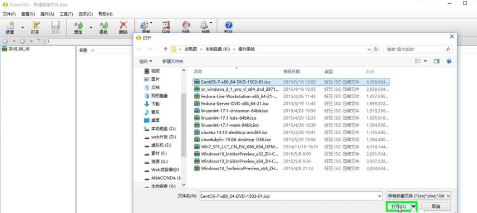Click the 新建文件夹 button

point(173,61)
